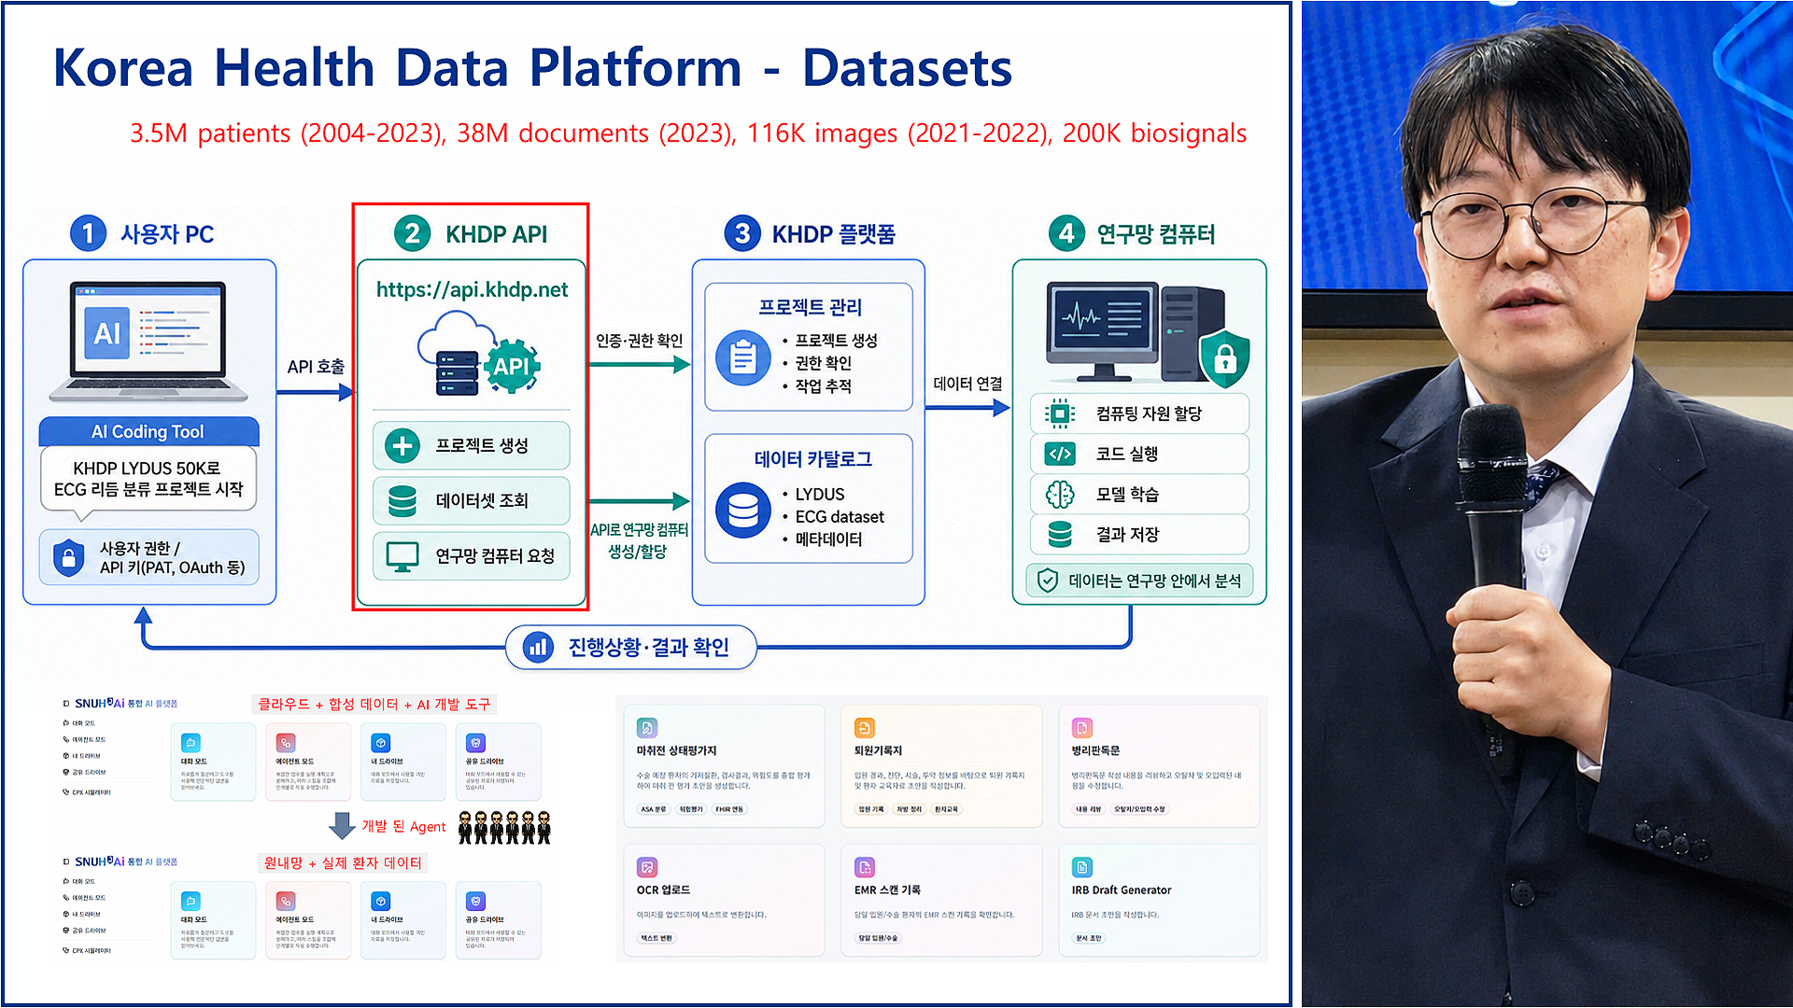The width and height of the screenshot is (1793, 1008).
Task: Click the 병리판독문 card
Action: 1159,766
